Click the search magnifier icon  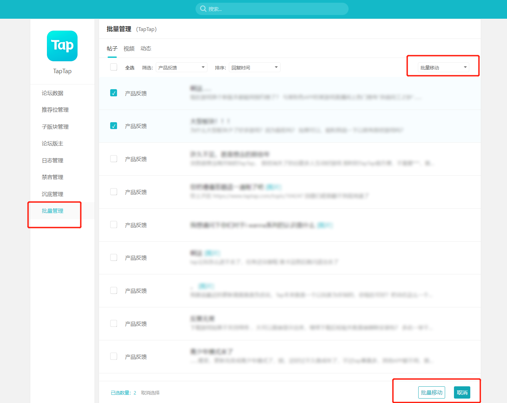pos(203,9)
